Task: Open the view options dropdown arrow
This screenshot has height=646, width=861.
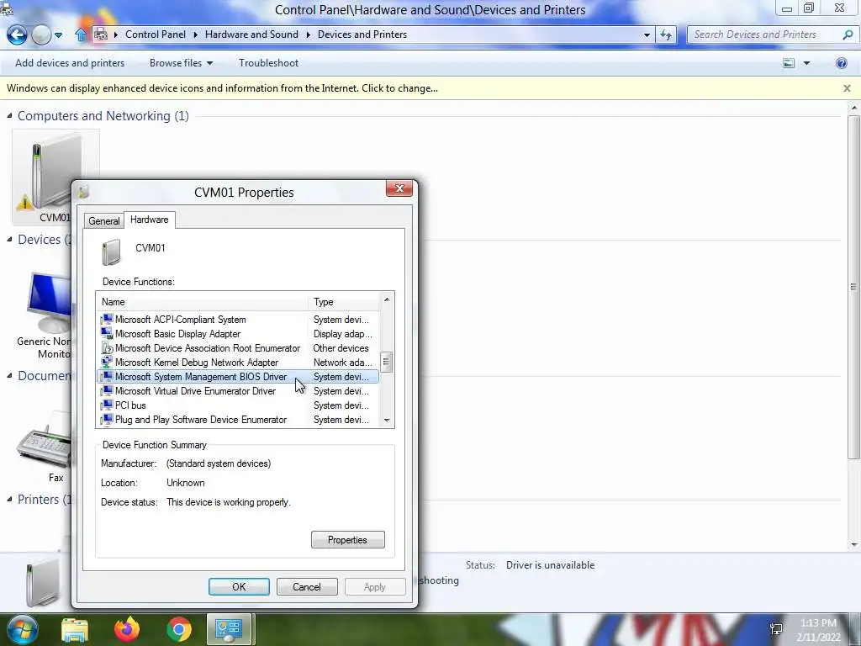Action: point(806,63)
